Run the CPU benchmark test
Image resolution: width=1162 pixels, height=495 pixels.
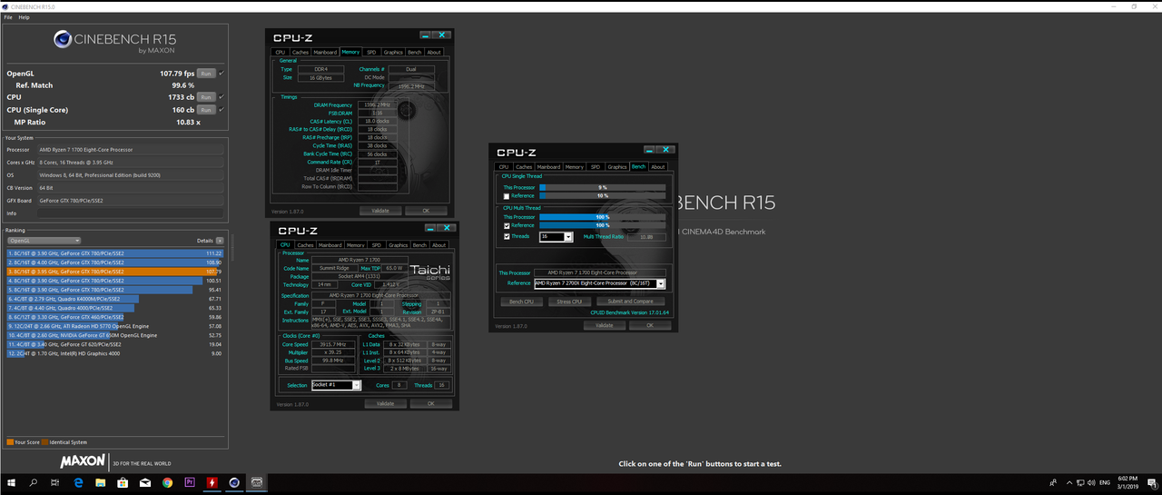point(206,97)
